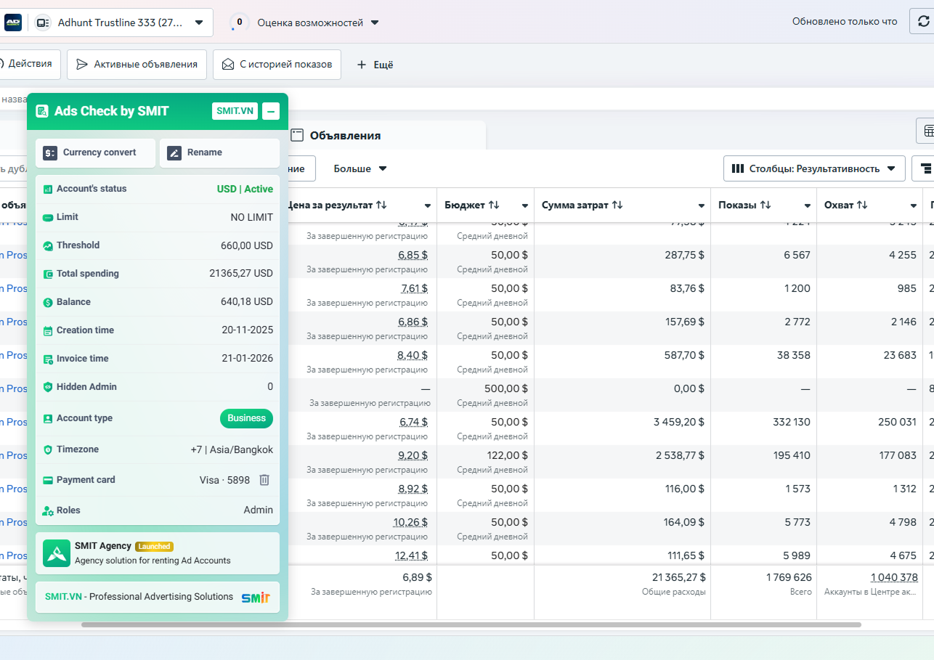Image resolution: width=934 pixels, height=660 pixels.
Task: Select the Активные объявления filter
Action: click(137, 65)
